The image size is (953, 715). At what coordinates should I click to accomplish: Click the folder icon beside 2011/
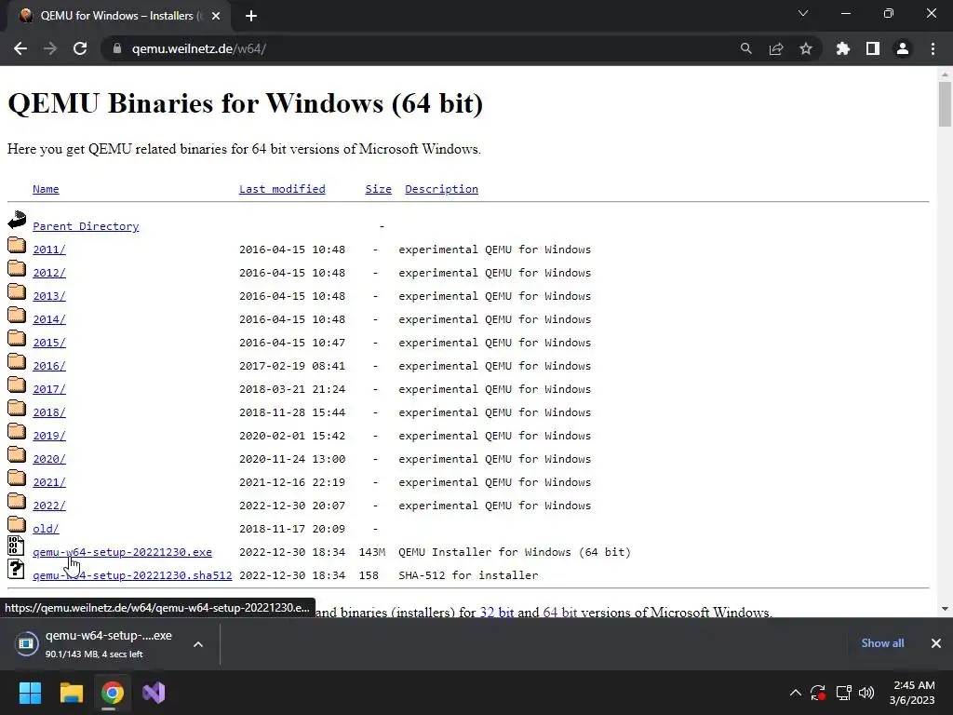click(17, 246)
